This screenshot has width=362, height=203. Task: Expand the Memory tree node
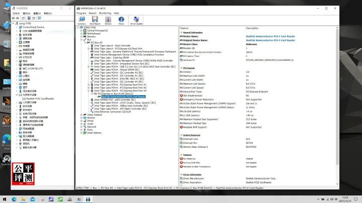(x=81, y=37)
